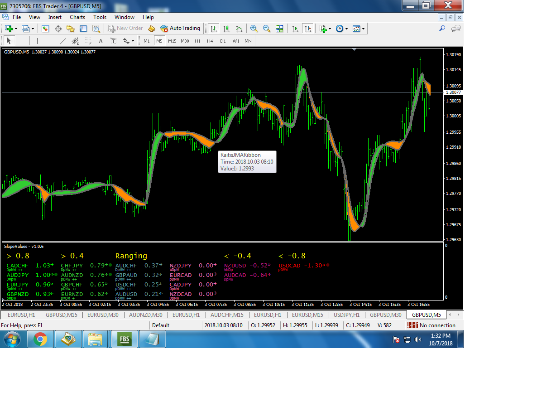
Task: Switch to the M5 timeframe
Action: [159, 41]
